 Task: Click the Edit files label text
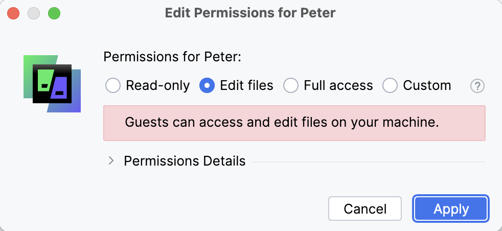tap(246, 85)
